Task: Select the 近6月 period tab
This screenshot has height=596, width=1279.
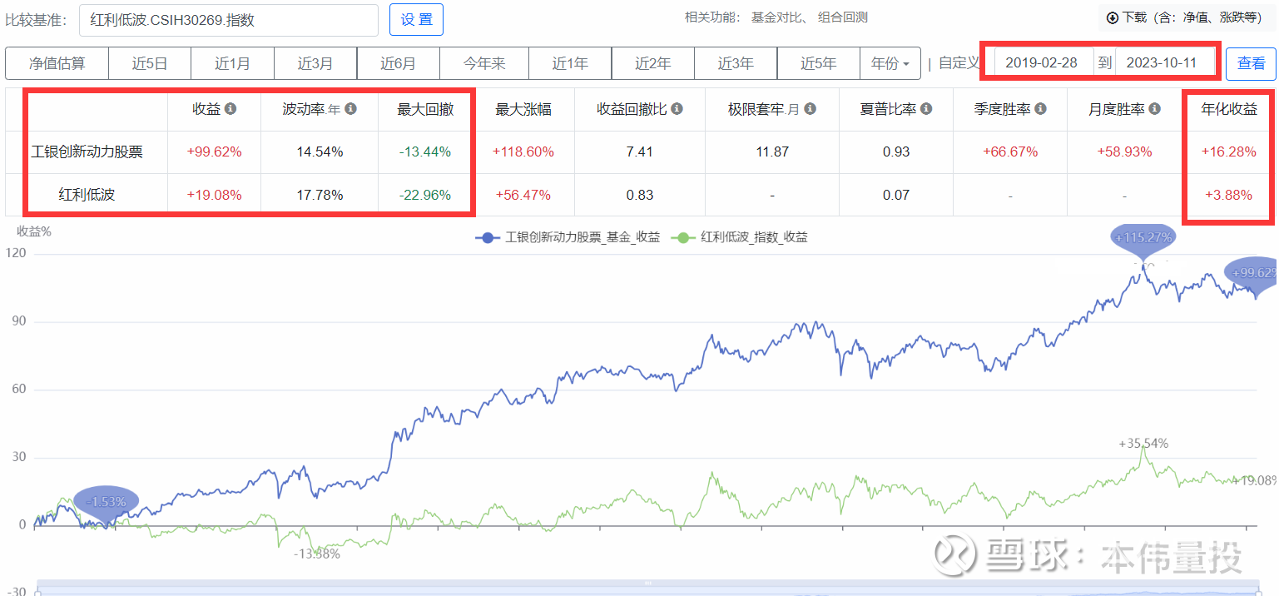Action: pyautogui.click(x=399, y=63)
